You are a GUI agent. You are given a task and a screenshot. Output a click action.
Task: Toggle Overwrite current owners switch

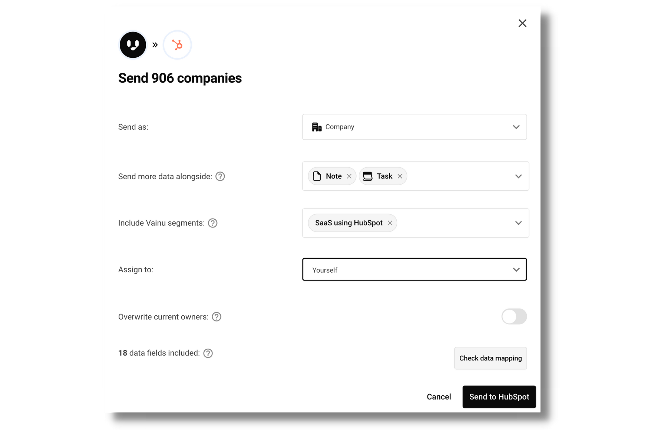514,316
